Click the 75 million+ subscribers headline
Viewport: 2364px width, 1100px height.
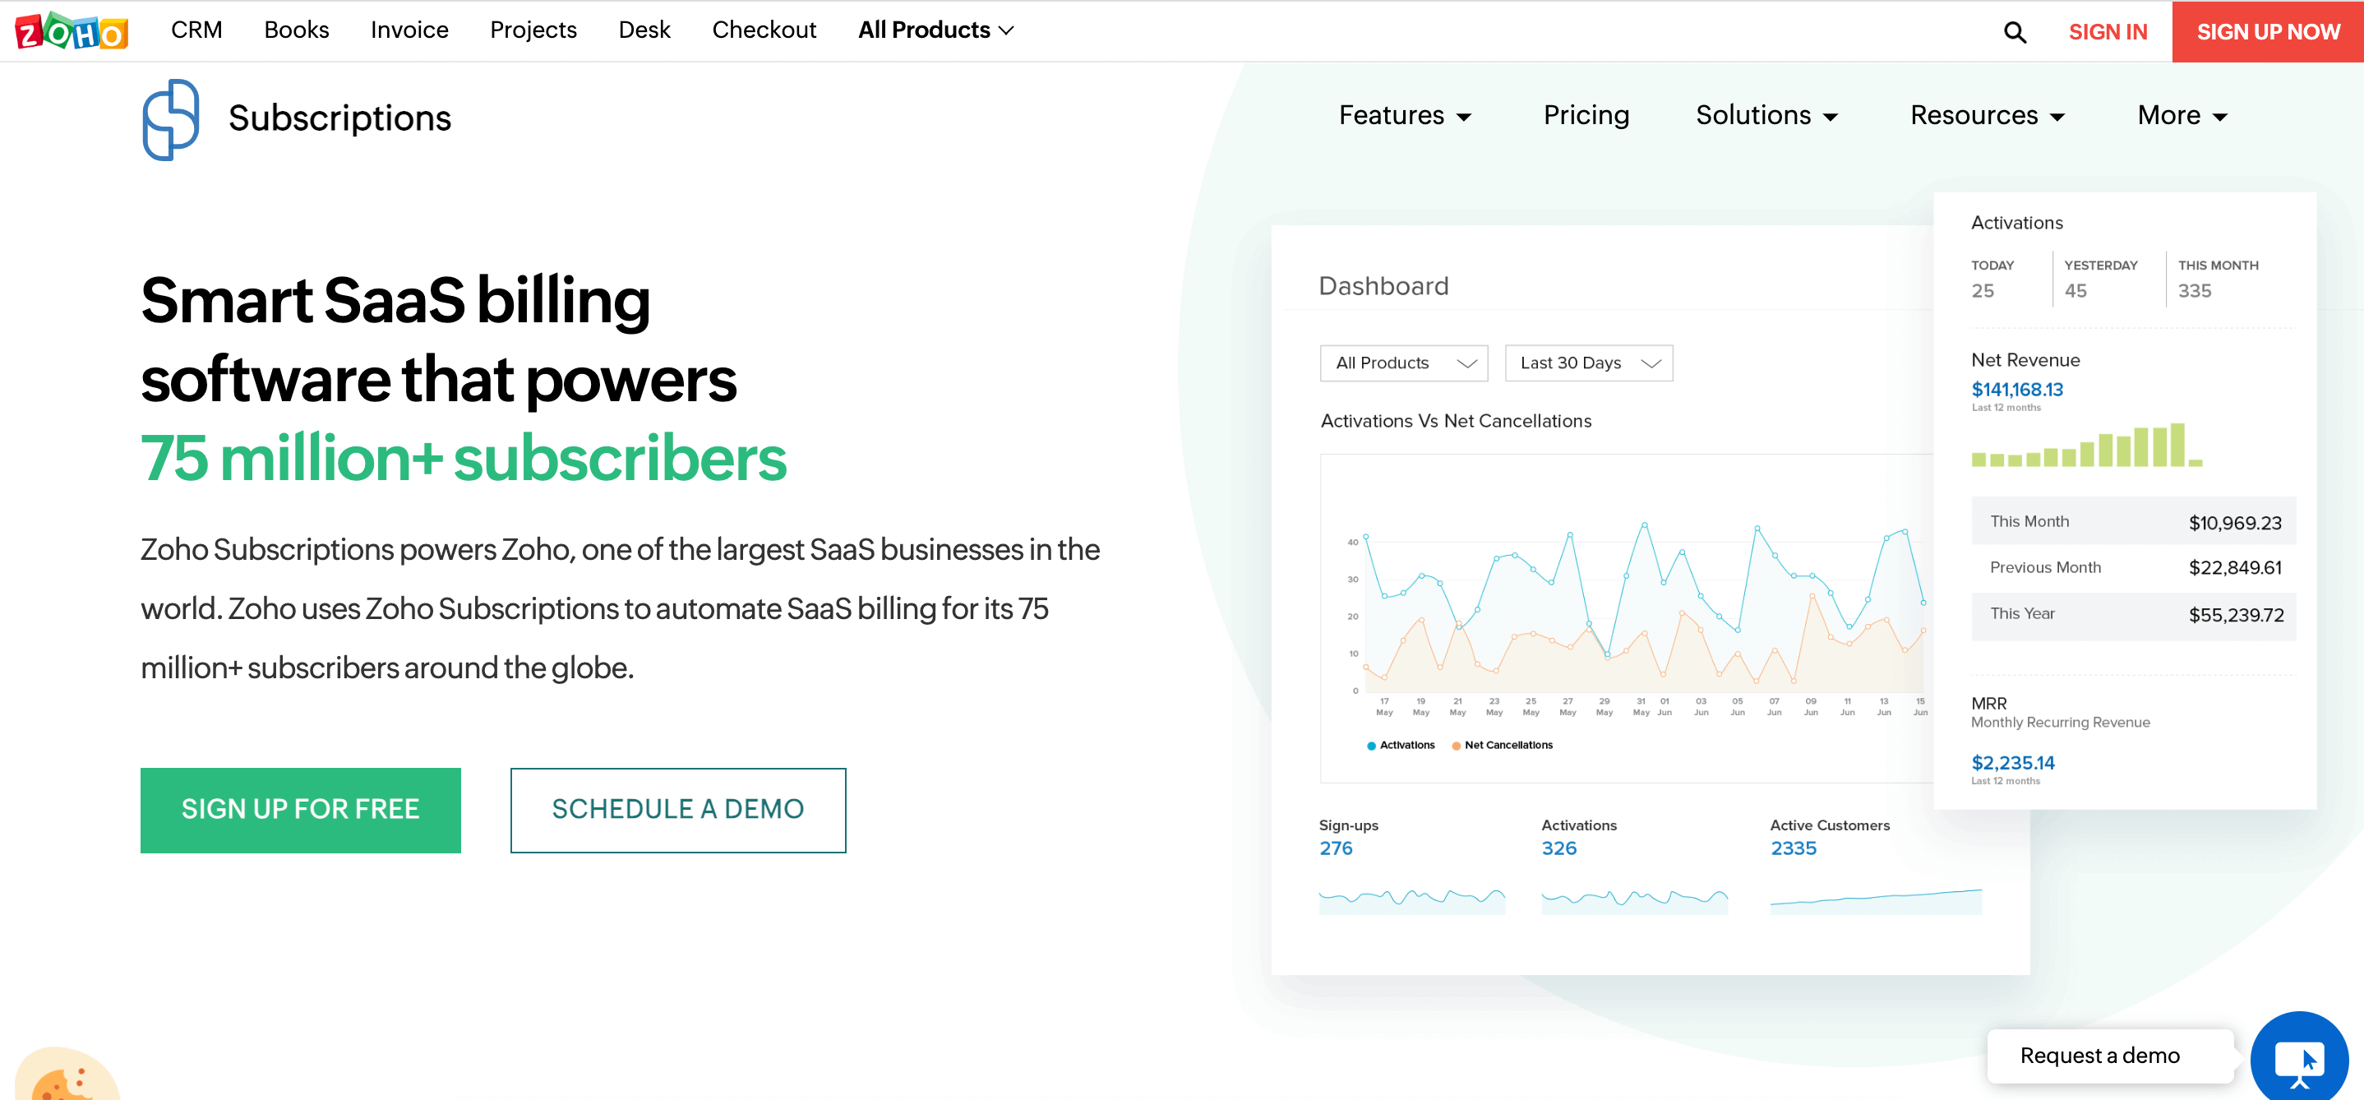click(464, 458)
